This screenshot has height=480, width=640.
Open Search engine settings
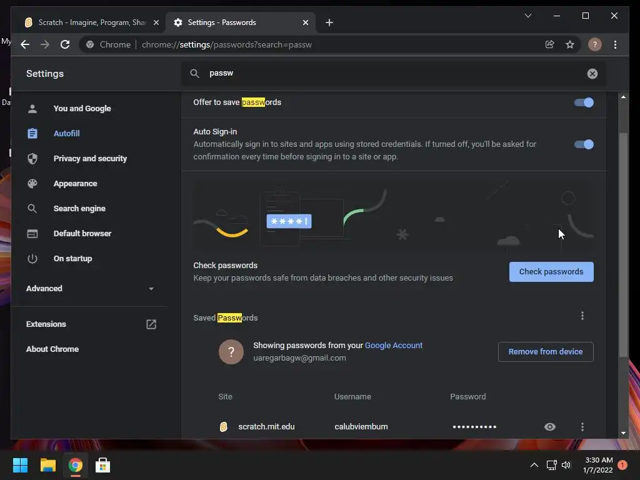(79, 209)
